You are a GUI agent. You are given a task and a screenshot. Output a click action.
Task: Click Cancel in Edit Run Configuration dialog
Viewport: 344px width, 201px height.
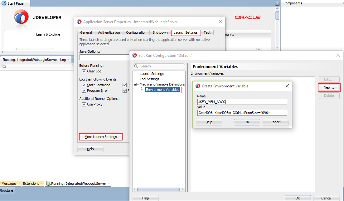(327, 198)
